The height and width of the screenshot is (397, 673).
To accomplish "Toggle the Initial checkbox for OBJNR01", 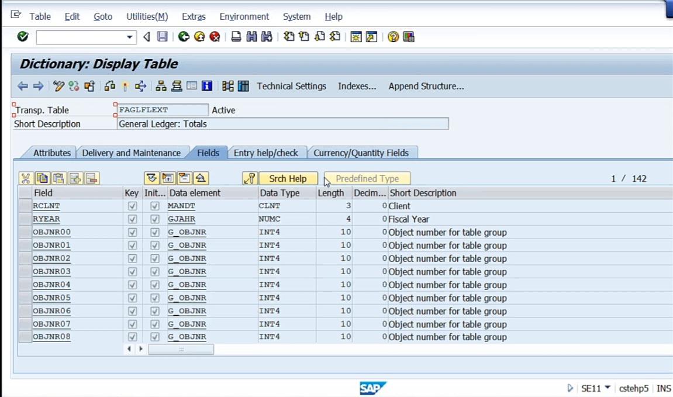I will point(154,246).
